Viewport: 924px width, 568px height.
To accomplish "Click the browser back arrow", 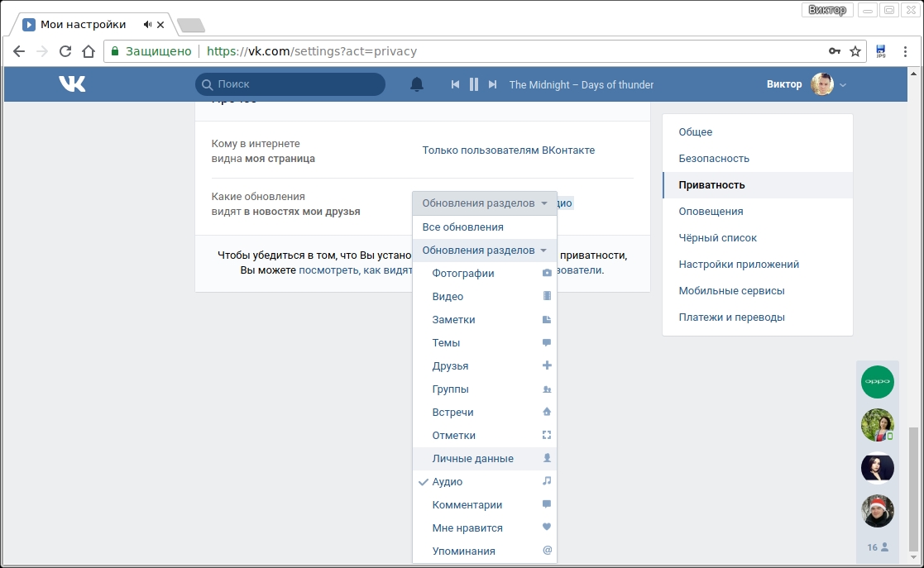I will point(19,51).
